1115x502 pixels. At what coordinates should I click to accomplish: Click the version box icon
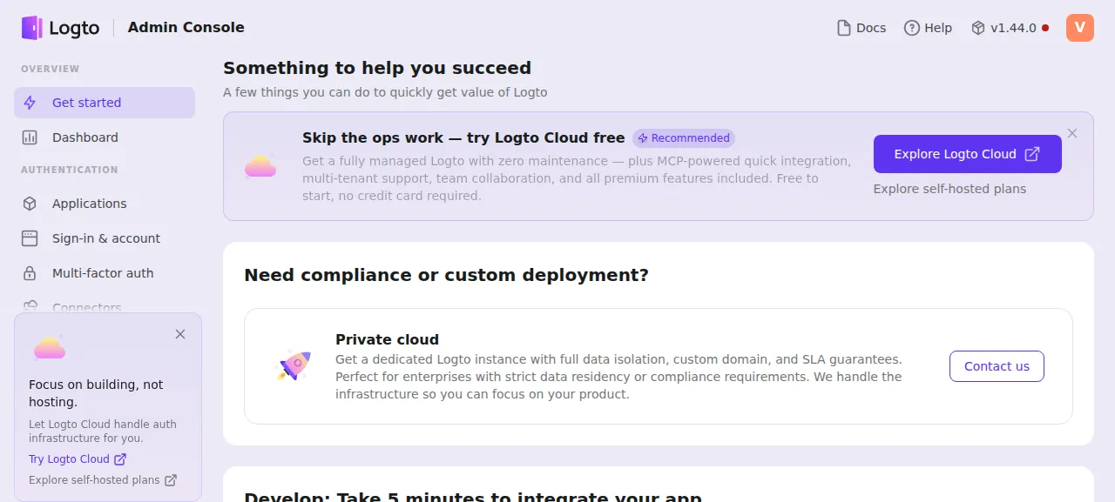(x=978, y=28)
